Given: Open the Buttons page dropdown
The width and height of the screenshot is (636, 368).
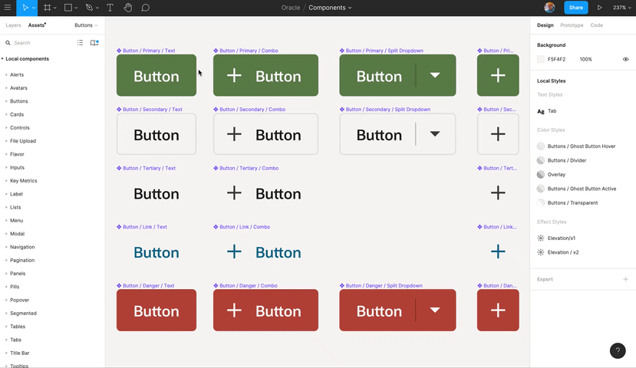Looking at the screenshot, I should click(x=86, y=25).
